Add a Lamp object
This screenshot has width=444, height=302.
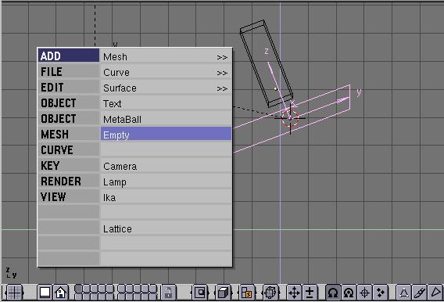click(x=166, y=182)
